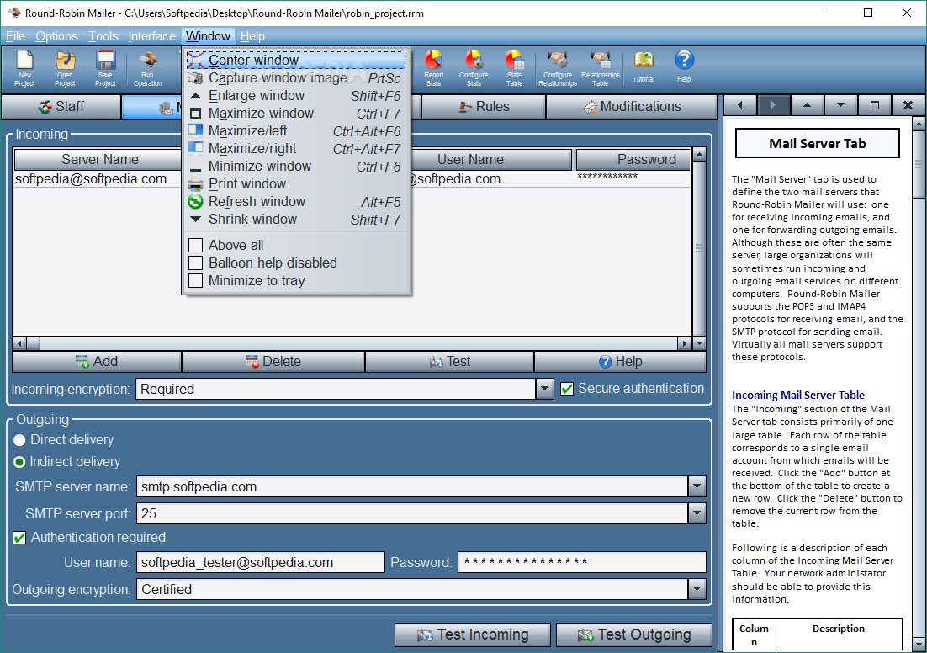Select Maximize/right menu entry
Screen dimensions: 927x653
click(296, 149)
